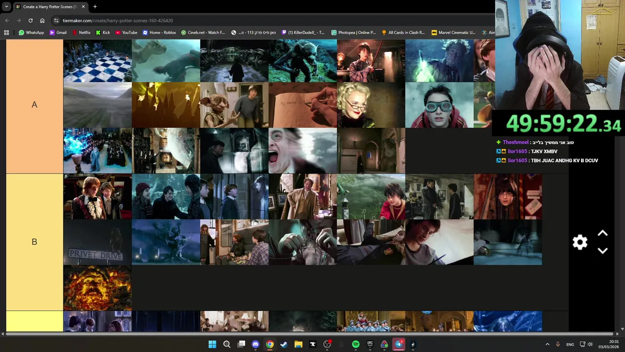This screenshot has width=625, height=352.
Task: Open the Kick bookmark
Action: [103, 33]
